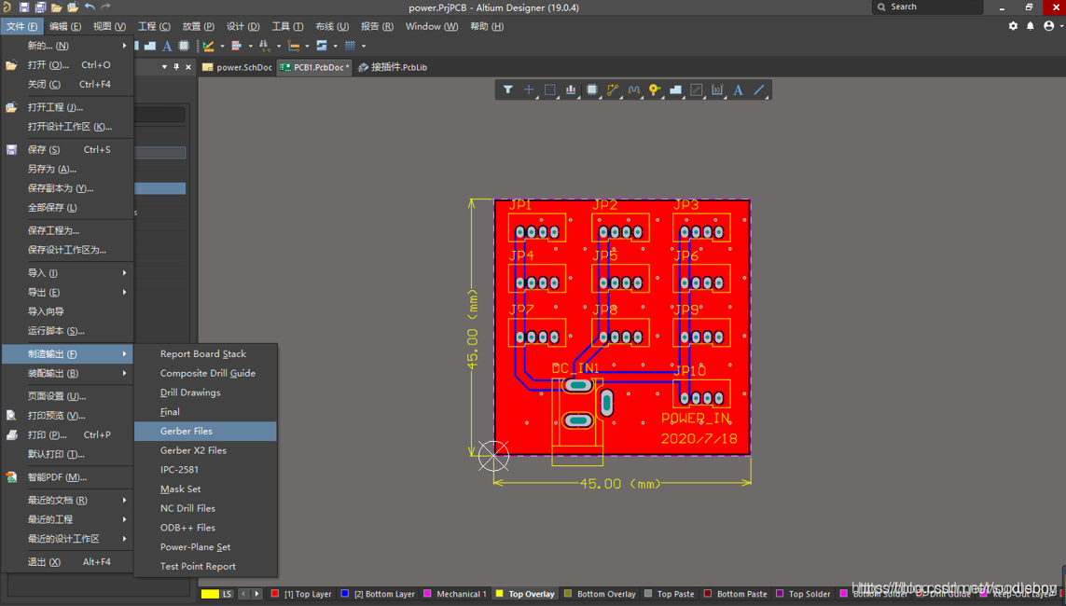Choose the place line tool
The height and width of the screenshot is (606, 1066).
click(759, 90)
